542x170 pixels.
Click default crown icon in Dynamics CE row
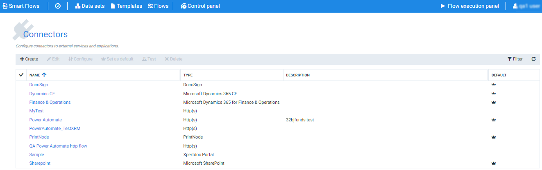tap(494, 94)
